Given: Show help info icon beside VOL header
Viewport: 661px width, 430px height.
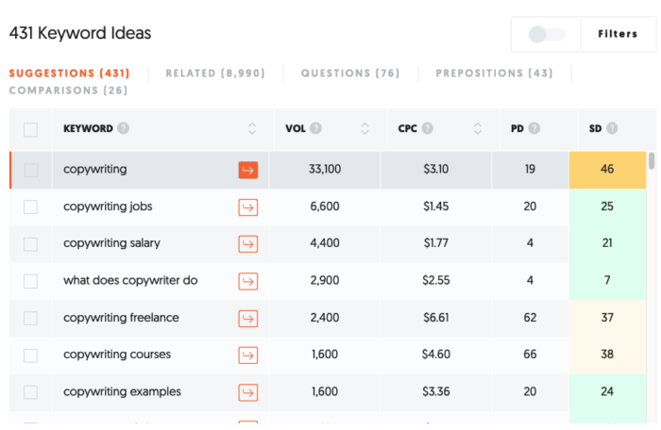Looking at the screenshot, I should coord(315,129).
